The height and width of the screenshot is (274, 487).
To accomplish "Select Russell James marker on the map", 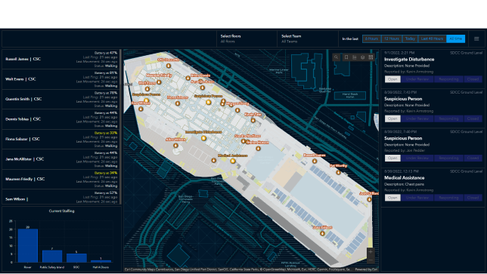I will click(315, 162).
